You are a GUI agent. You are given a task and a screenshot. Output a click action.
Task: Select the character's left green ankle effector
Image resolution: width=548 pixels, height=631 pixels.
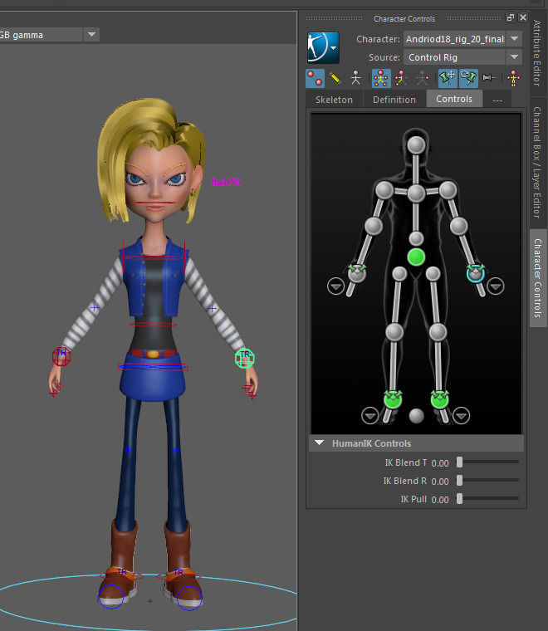(x=439, y=399)
